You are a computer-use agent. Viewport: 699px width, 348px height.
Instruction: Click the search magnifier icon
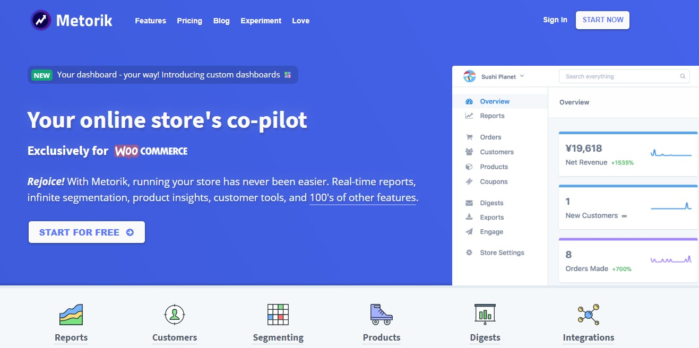[683, 76]
